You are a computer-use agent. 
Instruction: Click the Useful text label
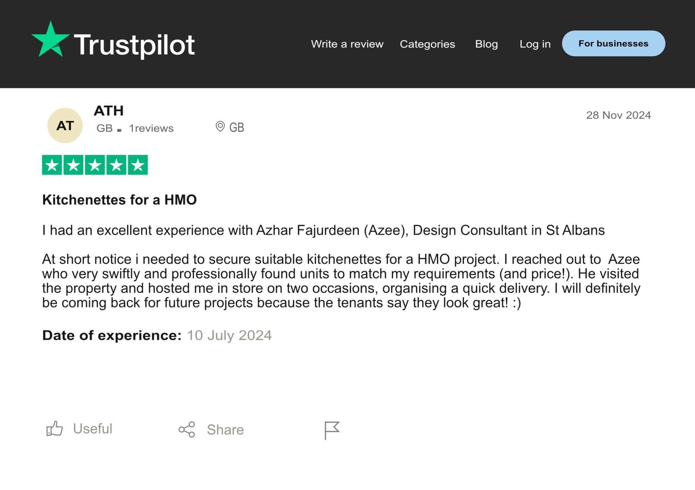pos(93,429)
